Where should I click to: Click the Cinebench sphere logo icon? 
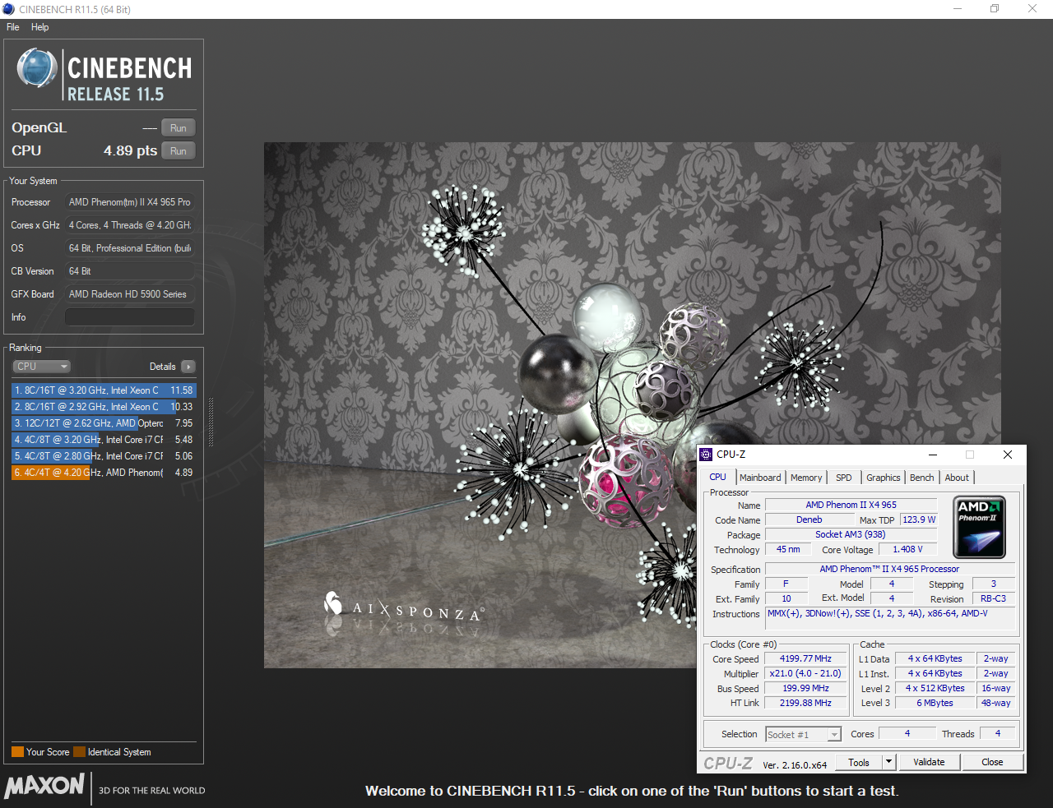pos(37,68)
